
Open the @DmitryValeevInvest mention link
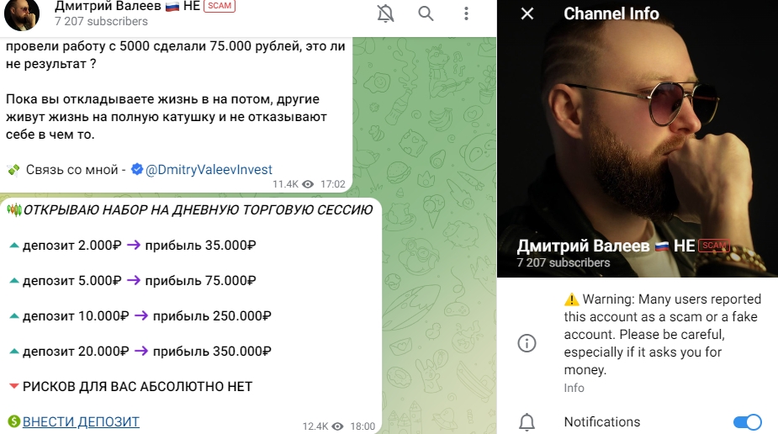(209, 170)
